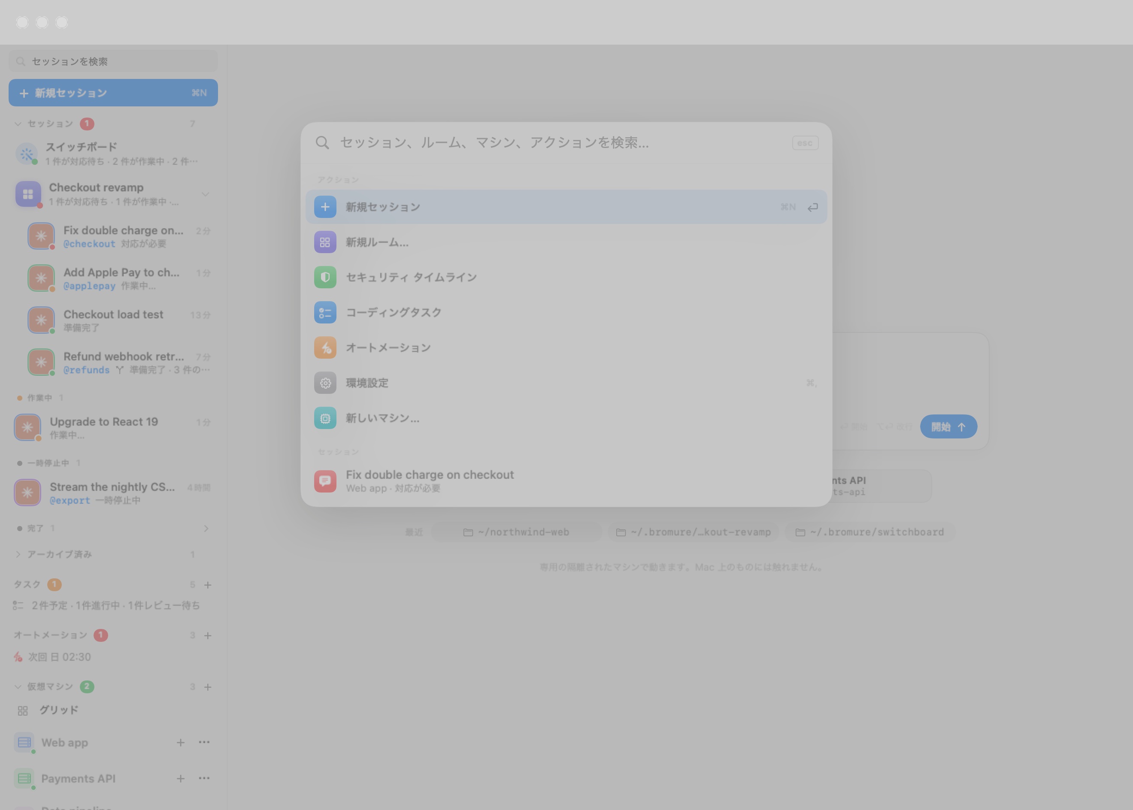
Task: Open the グリッド view
Action: coord(112,710)
